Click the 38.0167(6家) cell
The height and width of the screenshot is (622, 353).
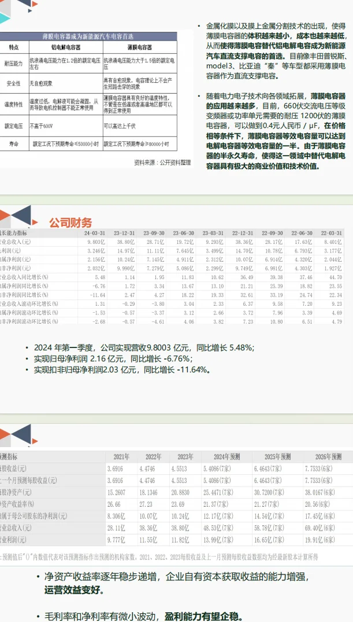coord(319,492)
